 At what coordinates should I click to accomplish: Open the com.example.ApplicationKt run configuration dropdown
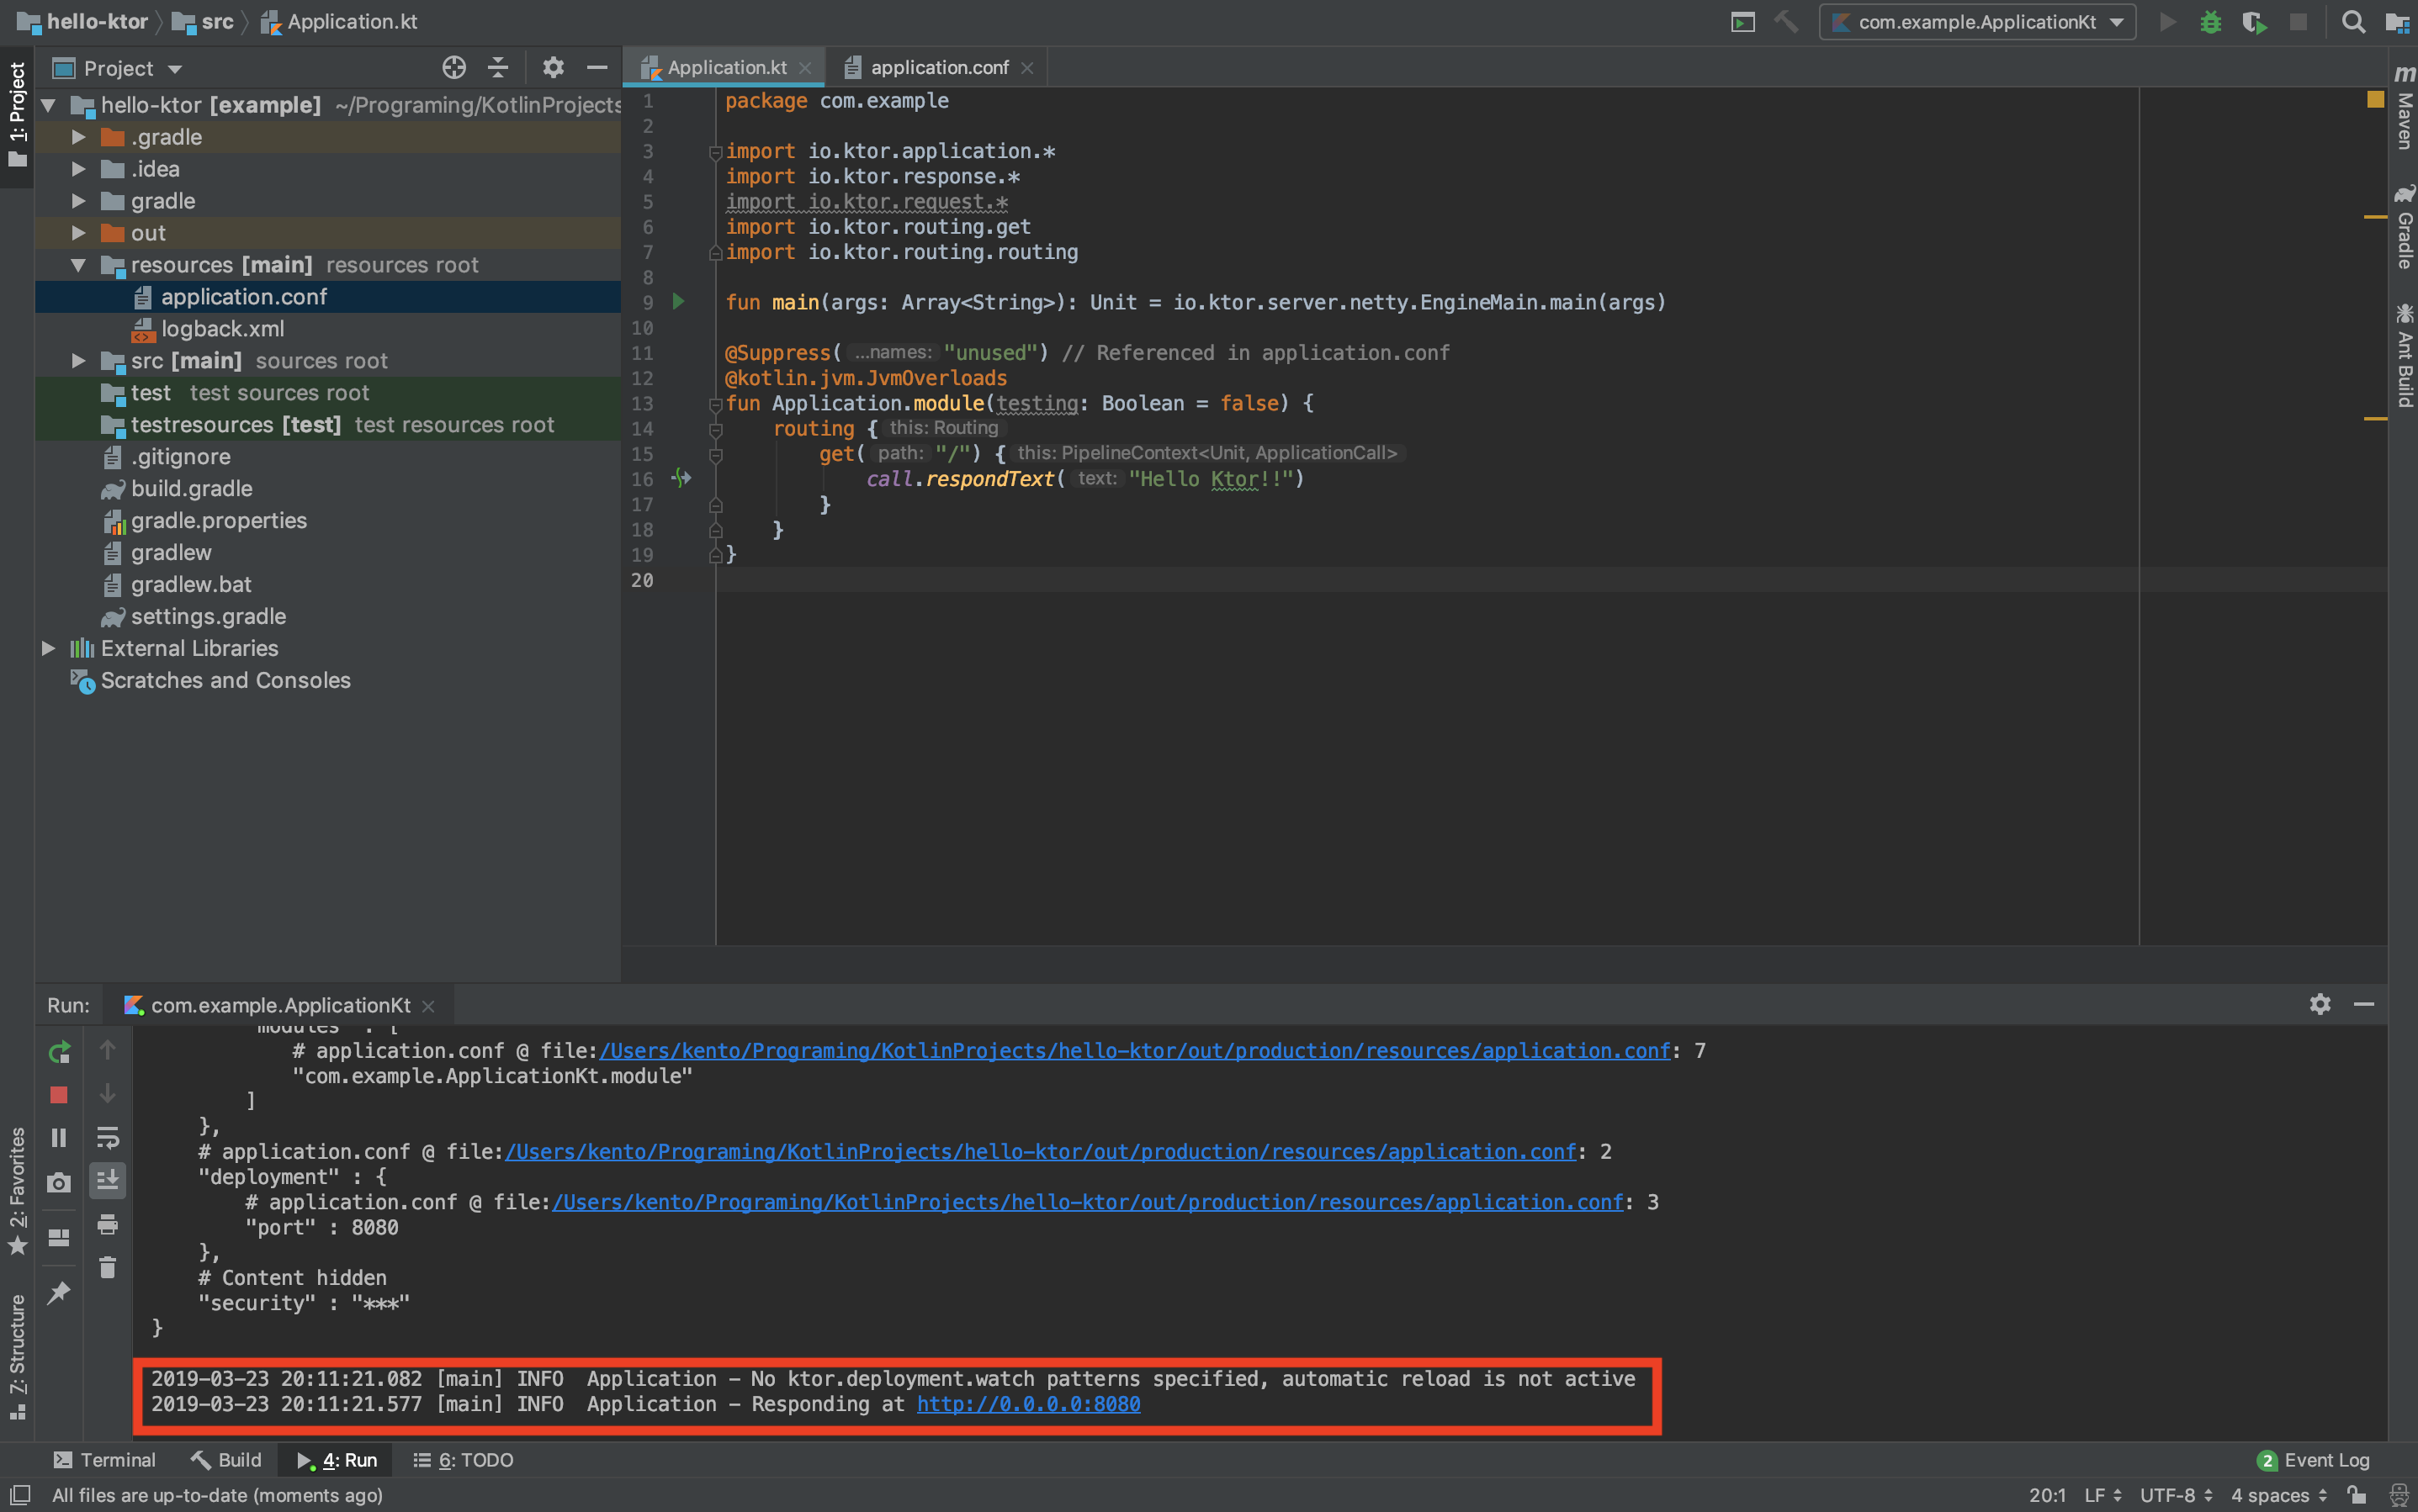(1977, 22)
